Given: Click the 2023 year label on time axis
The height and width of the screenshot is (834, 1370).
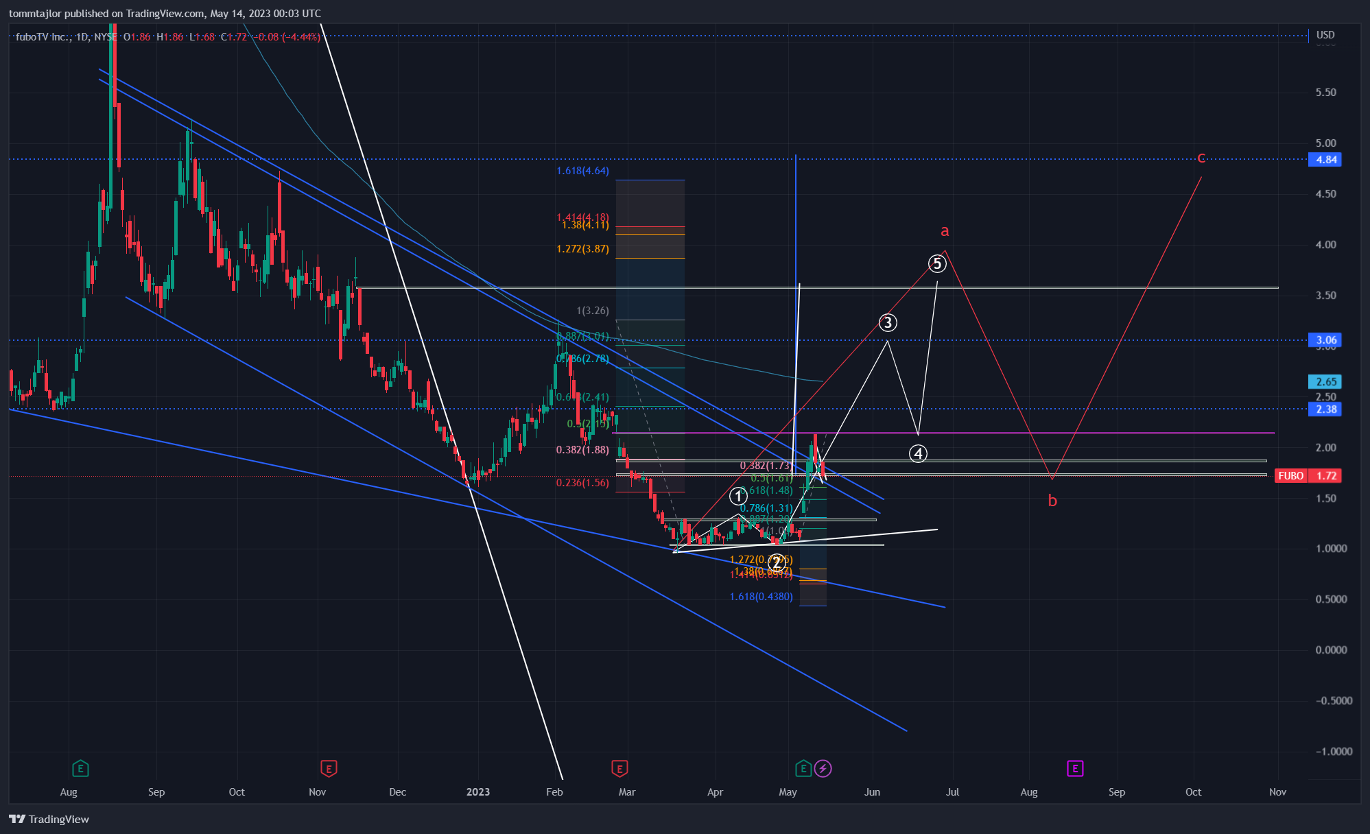Looking at the screenshot, I should tap(478, 791).
